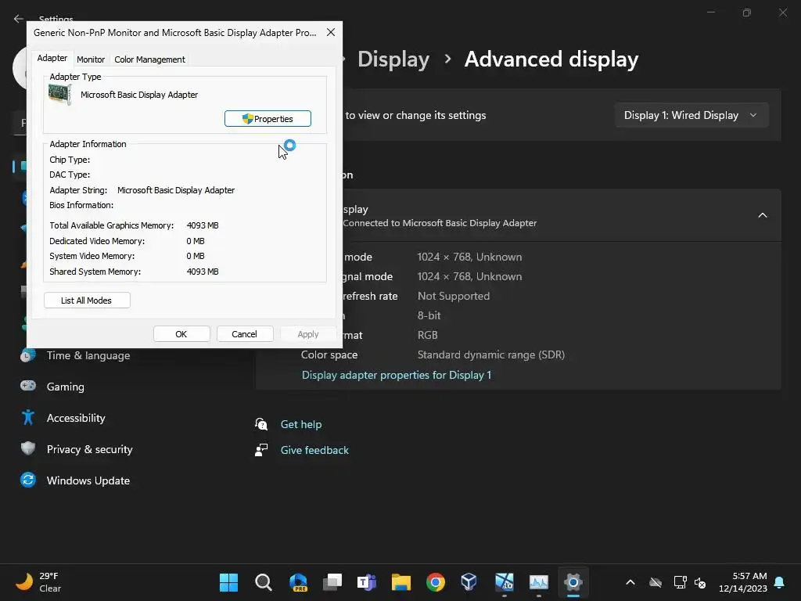Click the Settings back arrow

pyautogui.click(x=19, y=19)
